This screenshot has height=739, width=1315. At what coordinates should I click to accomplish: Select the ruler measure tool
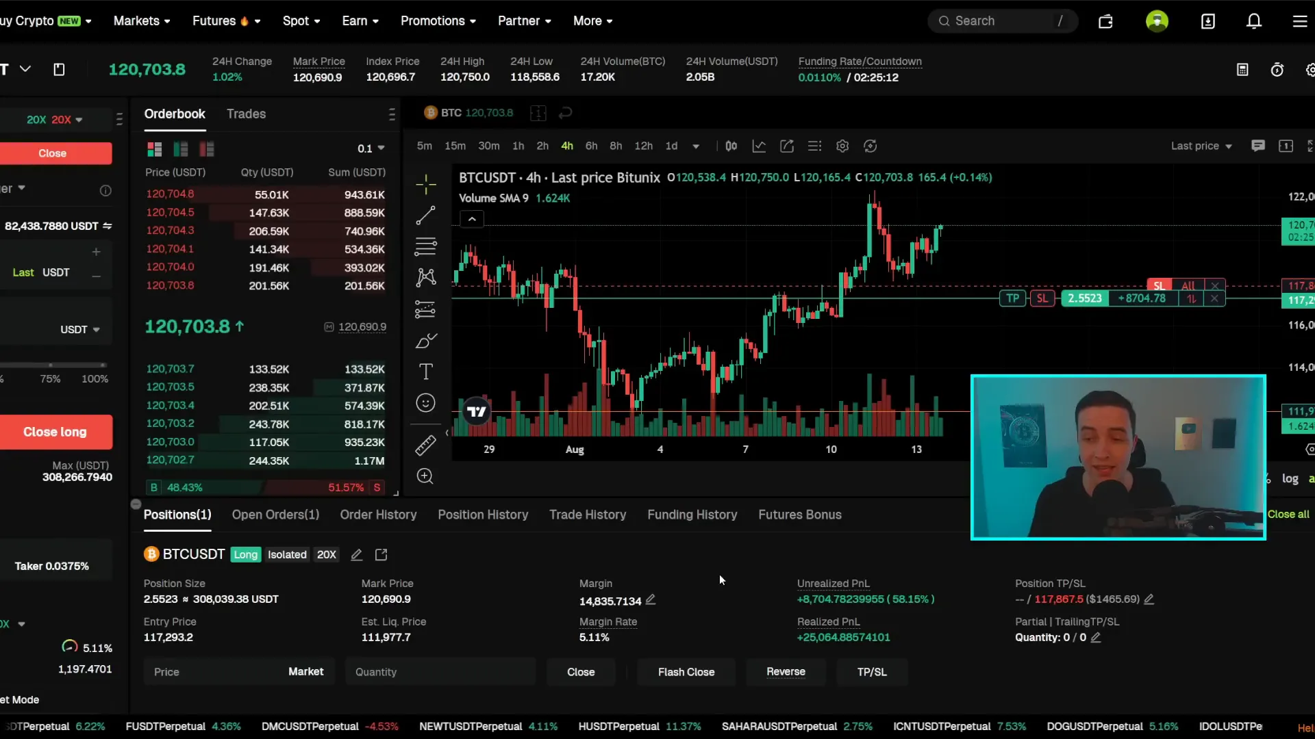point(425,445)
